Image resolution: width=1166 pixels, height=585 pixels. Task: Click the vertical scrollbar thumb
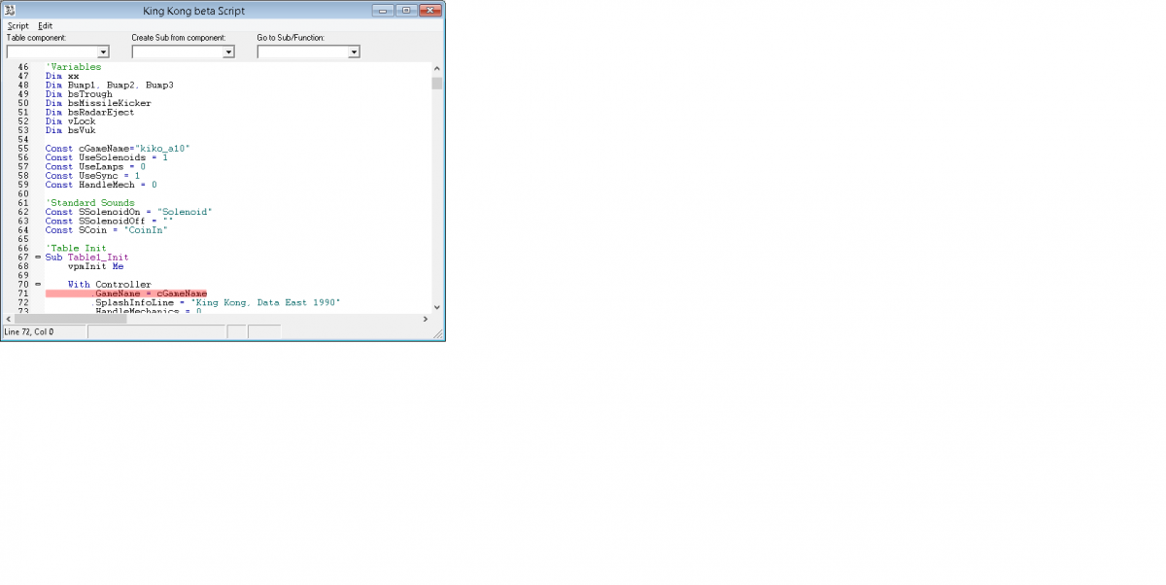coord(436,84)
